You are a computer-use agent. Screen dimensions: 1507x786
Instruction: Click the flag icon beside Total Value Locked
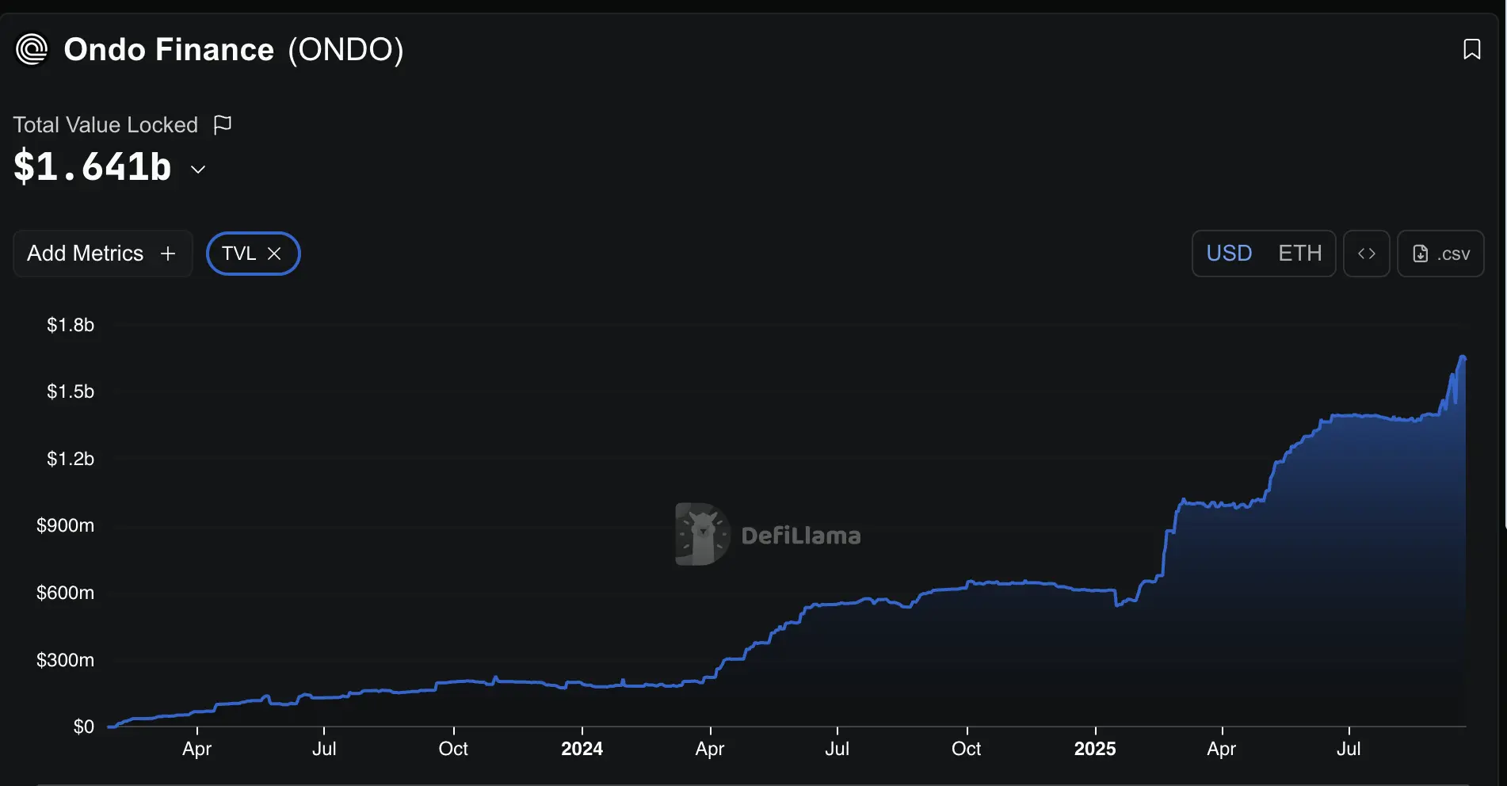(223, 125)
